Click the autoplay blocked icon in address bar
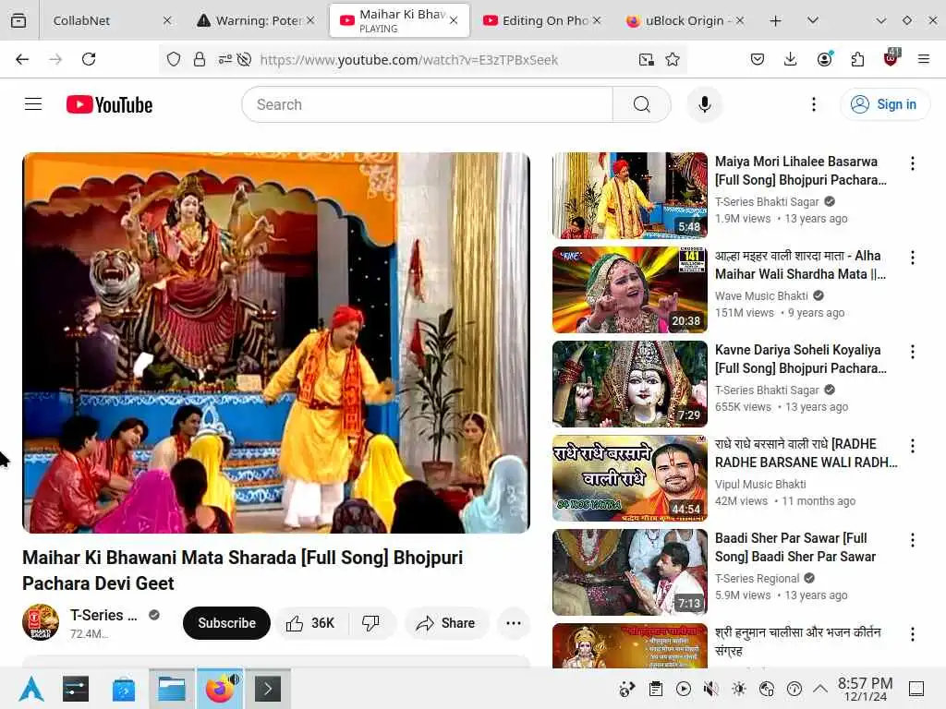 (244, 59)
